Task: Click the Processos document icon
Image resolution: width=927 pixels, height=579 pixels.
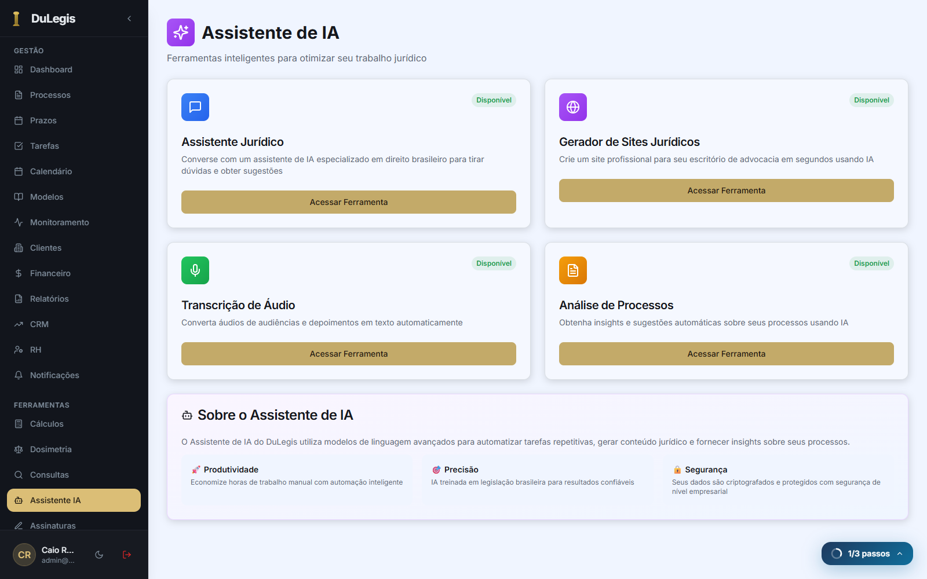Action: click(19, 95)
